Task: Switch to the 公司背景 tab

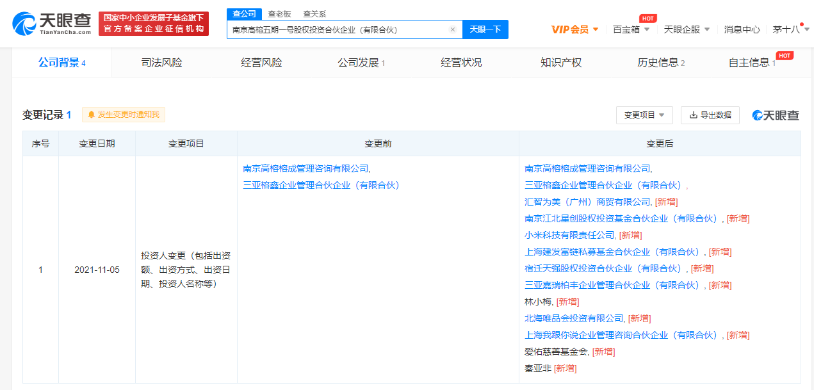Action: [61, 63]
